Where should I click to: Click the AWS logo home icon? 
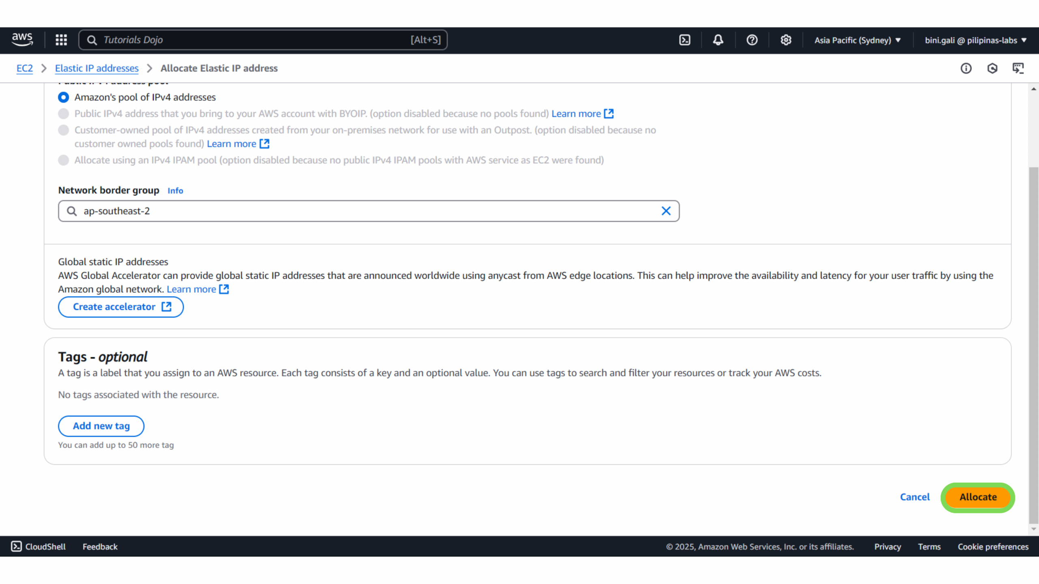click(x=22, y=40)
